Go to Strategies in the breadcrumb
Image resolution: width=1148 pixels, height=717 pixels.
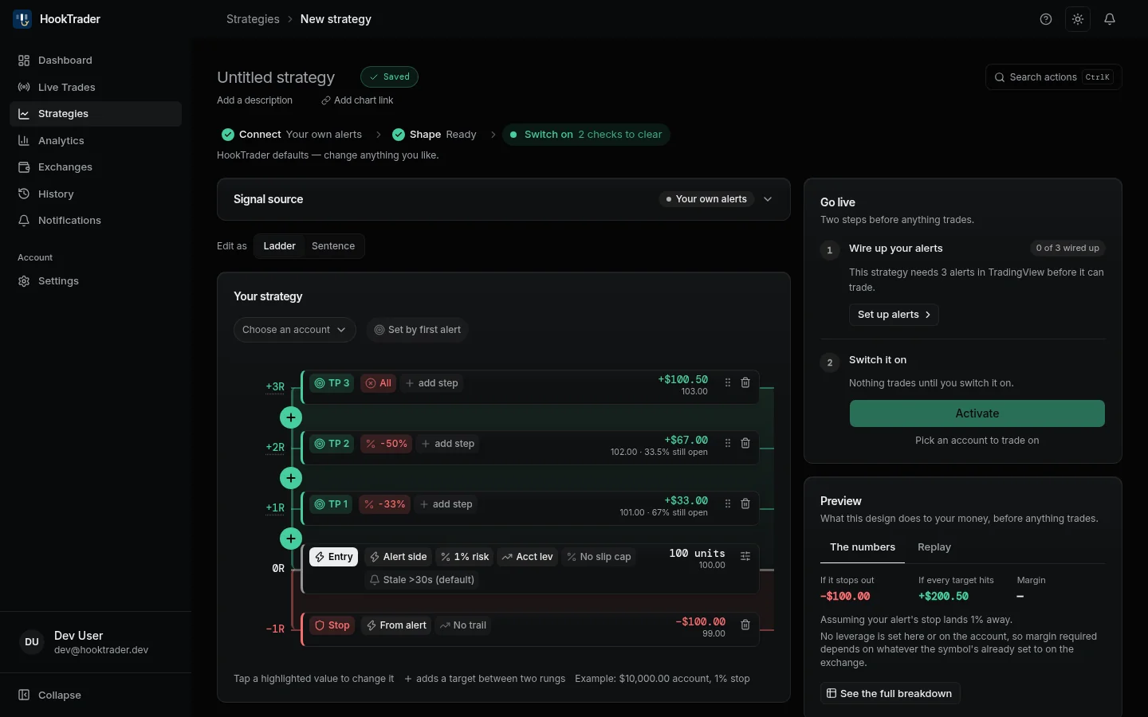point(253,19)
